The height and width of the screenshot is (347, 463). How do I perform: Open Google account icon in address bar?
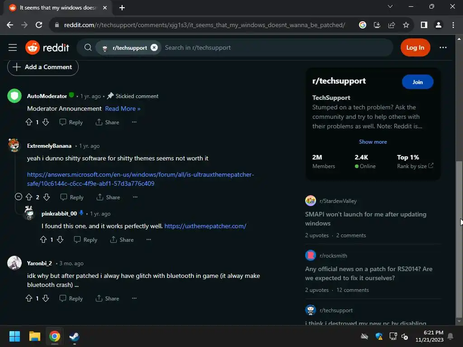[362, 25]
